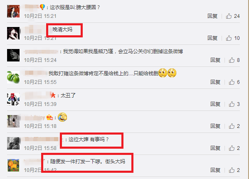The width and height of the screenshot is (249, 179).
Task: Reply to the 膀大腰圆 comment
Action: 212,16
